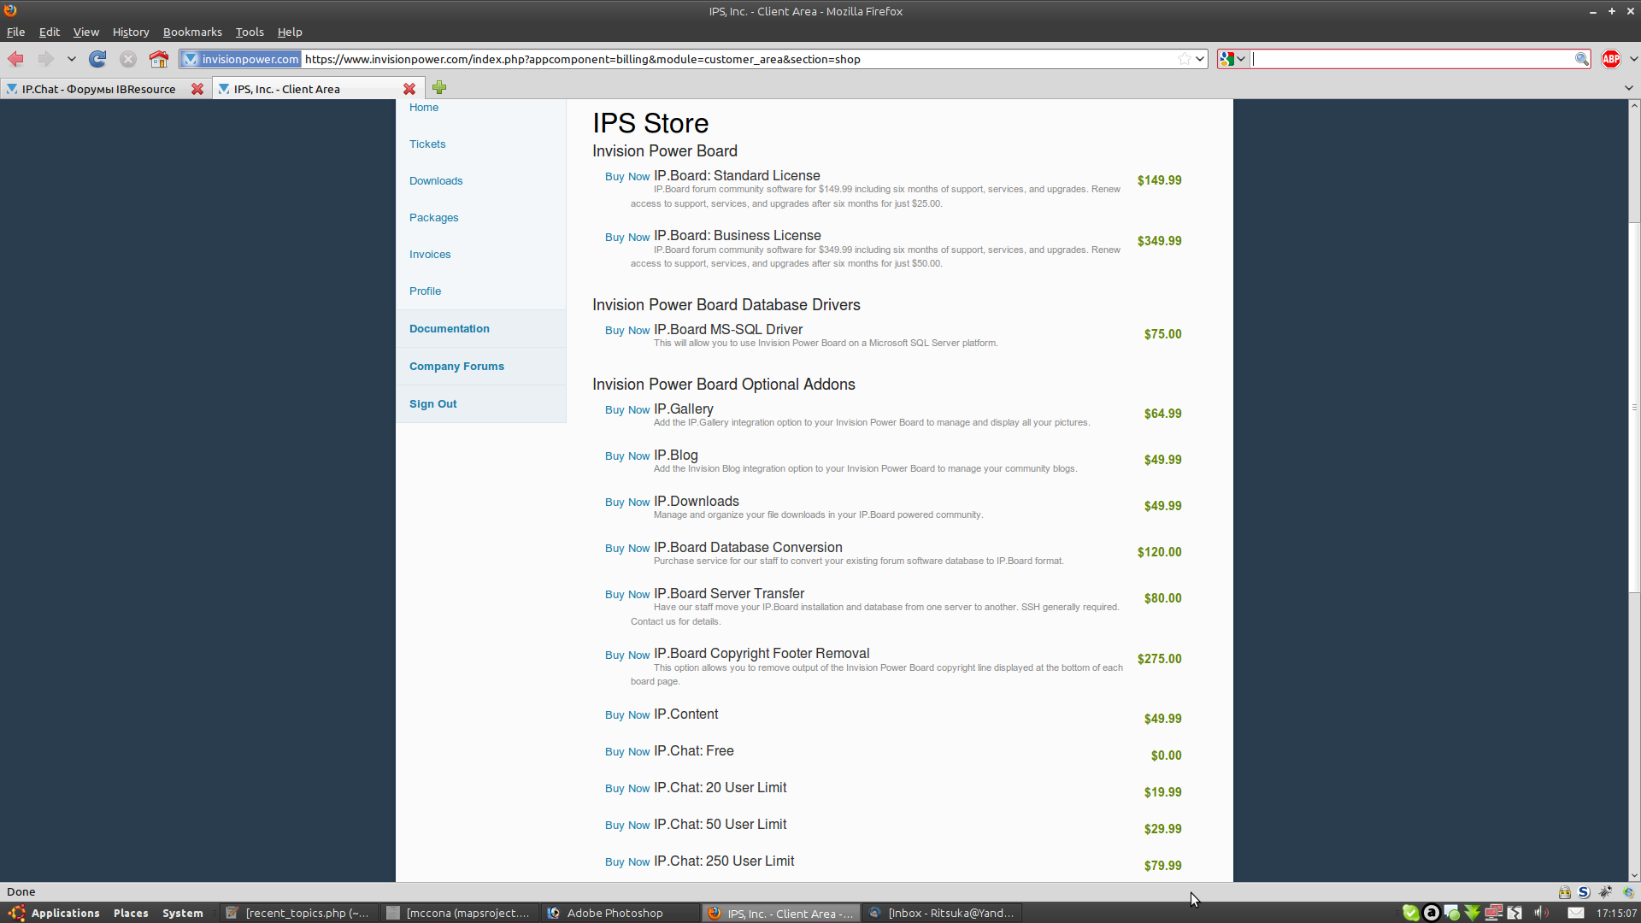The width and height of the screenshot is (1641, 923).
Task: Go to Downloads in the sidebar
Action: 436,180
